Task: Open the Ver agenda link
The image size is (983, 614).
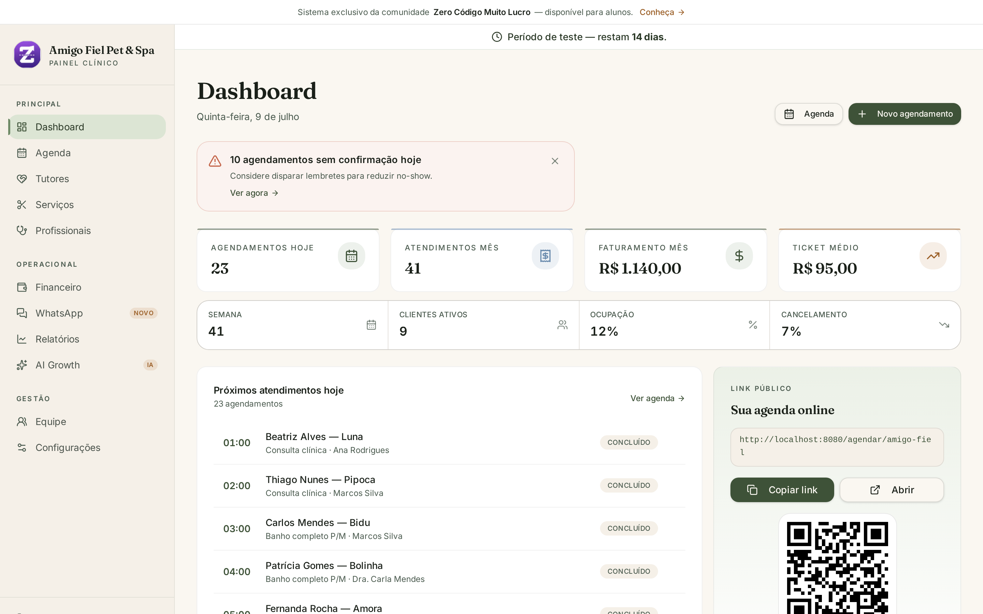Action: [658, 398]
